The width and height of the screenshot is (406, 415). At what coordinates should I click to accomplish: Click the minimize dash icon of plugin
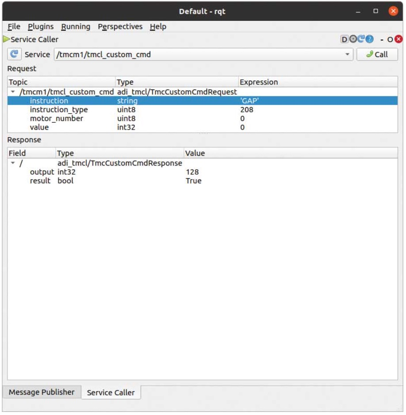click(381, 40)
